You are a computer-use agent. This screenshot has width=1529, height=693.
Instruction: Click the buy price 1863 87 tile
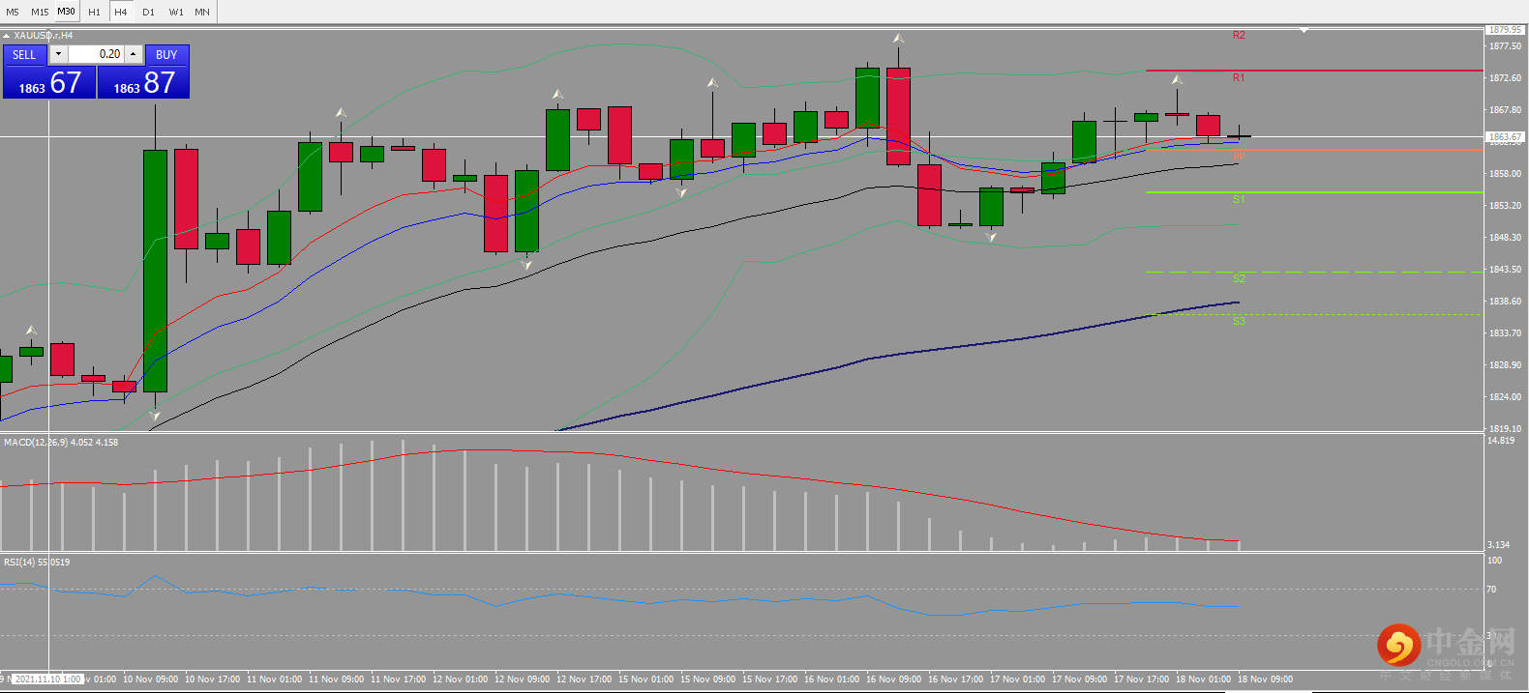pyautogui.click(x=143, y=83)
